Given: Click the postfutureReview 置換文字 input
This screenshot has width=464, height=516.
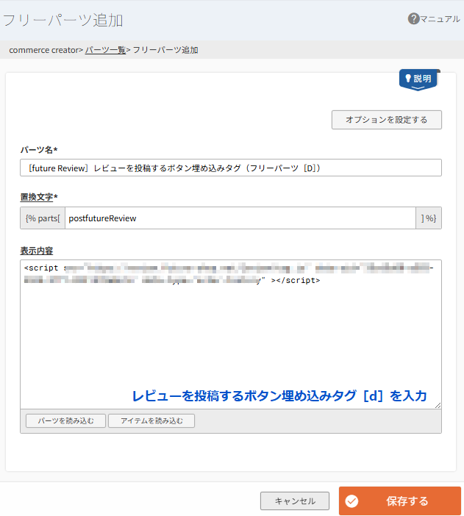Looking at the screenshot, I should pos(240,218).
